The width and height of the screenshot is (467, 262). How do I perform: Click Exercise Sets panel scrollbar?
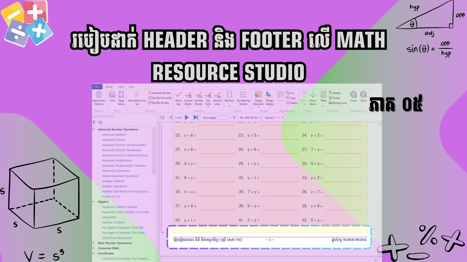click(154, 153)
